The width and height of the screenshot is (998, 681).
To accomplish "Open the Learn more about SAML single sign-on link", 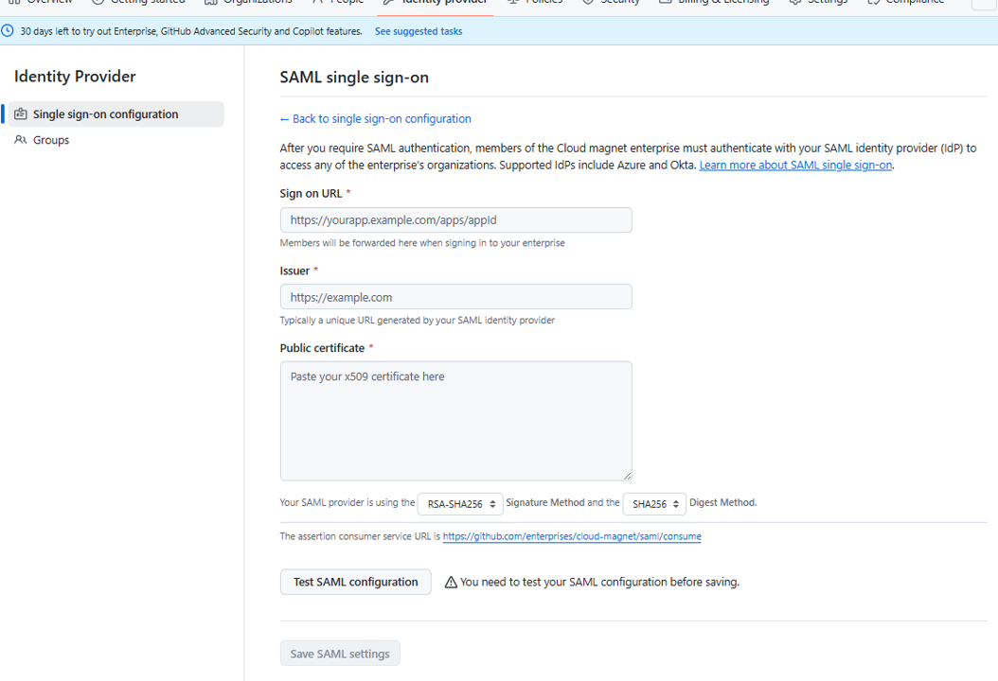I will tap(795, 165).
